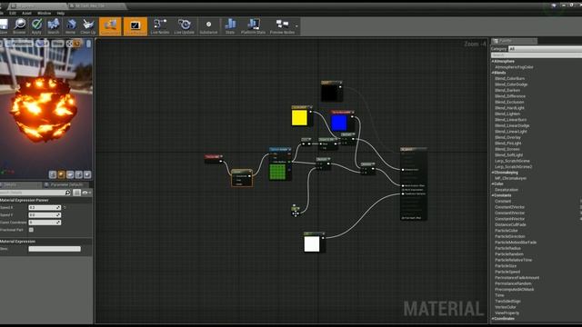Toggle the Fractional Part checkbox
582x327 pixels.
(31, 230)
